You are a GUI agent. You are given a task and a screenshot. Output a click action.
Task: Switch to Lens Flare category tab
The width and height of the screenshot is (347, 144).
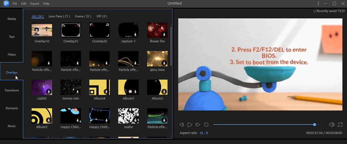(x=59, y=16)
